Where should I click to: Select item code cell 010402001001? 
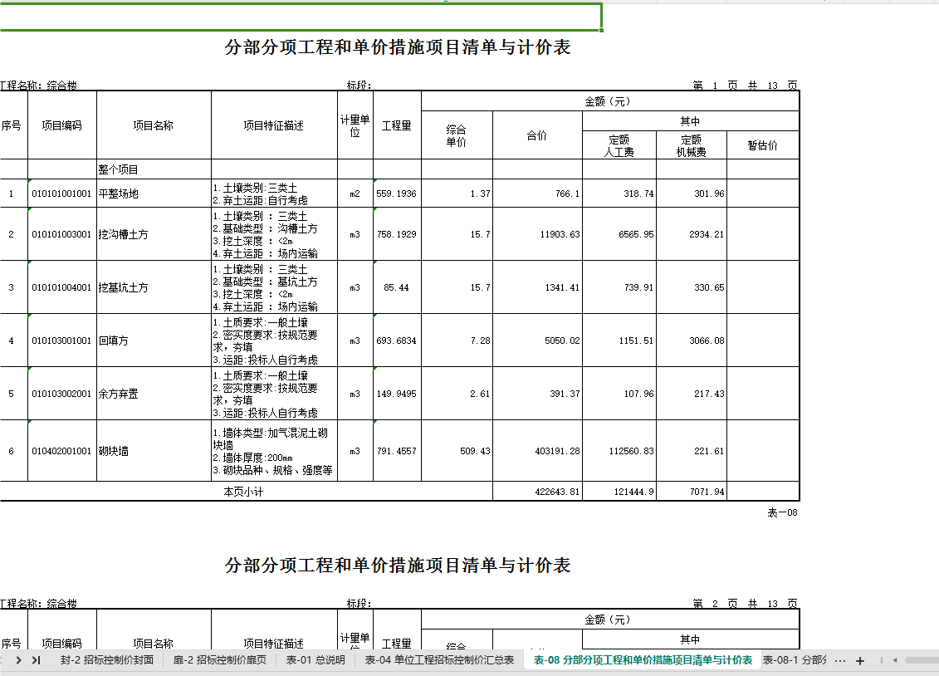pos(61,451)
